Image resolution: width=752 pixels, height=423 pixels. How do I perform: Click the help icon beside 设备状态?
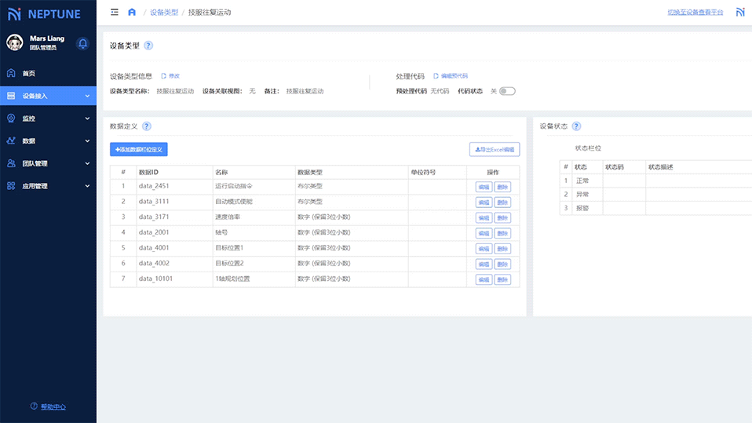tap(576, 126)
